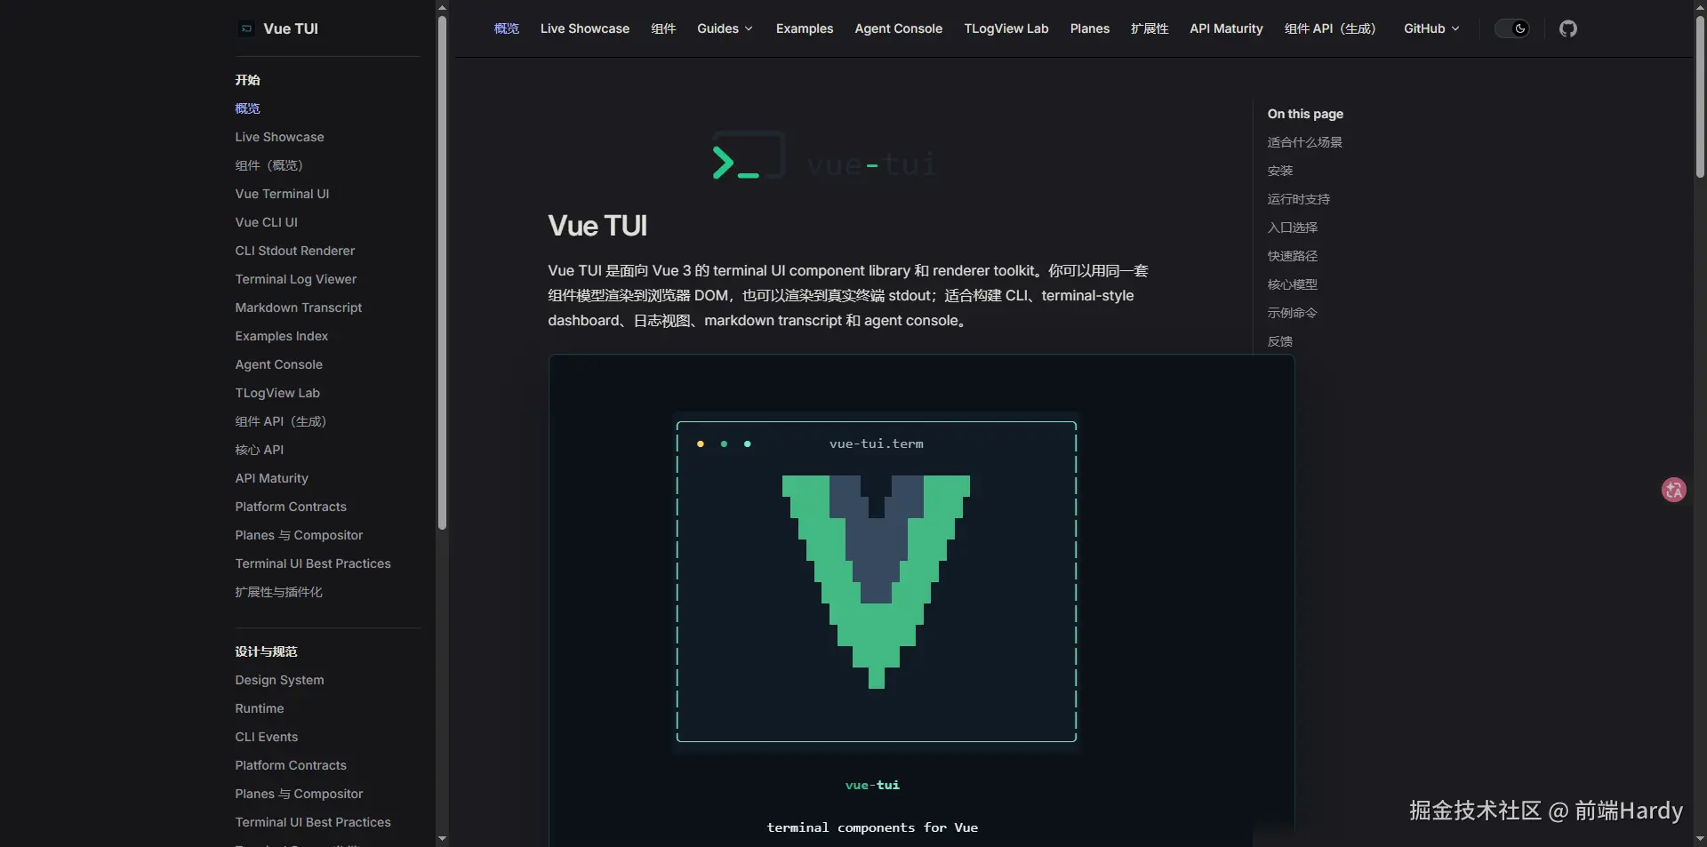Image resolution: width=1707 pixels, height=847 pixels.
Task: Open 组件 API（生成）in the sidebar
Action: (281, 421)
